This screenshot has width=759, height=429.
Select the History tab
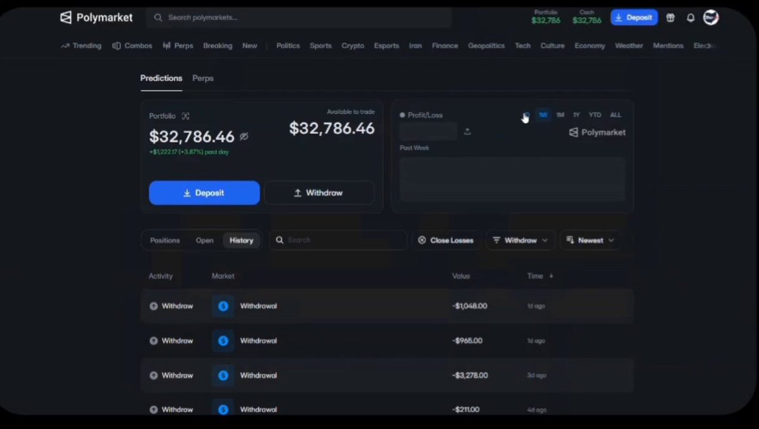(241, 241)
